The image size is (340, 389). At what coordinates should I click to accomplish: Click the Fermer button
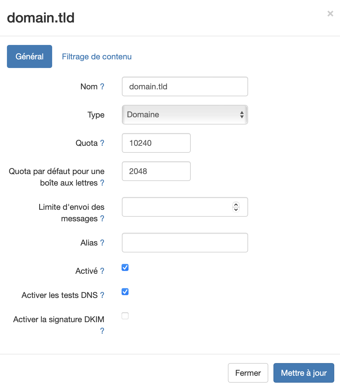point(248,373)
